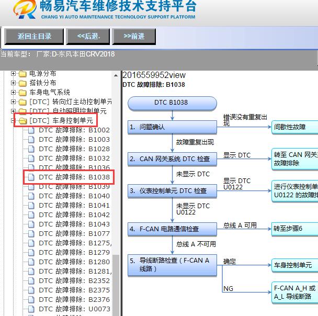Click F-CAN A_H 或 A_L 导线断路 box
The image size is (318, 316).
click(294, 292)
